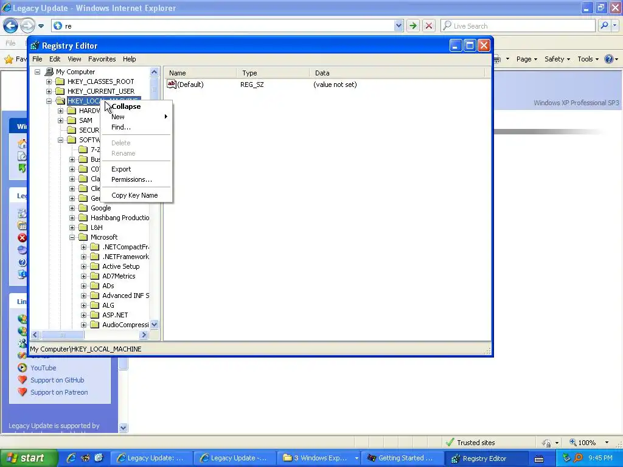
Task: Click the Registry Editor title bar icon
Action: 35,46
